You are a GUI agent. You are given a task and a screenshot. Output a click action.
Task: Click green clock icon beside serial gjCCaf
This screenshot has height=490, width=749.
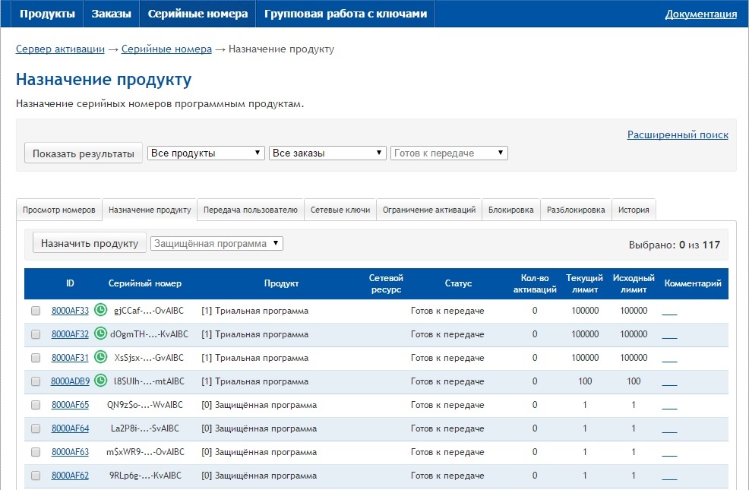click(100, 311)
